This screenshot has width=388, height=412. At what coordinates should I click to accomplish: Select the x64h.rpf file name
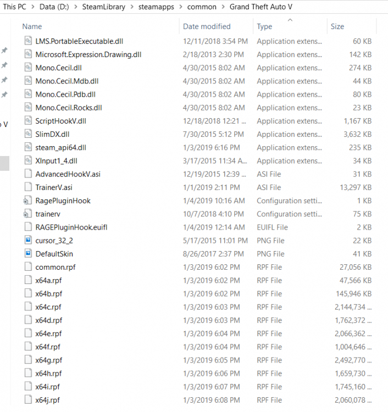48,374
